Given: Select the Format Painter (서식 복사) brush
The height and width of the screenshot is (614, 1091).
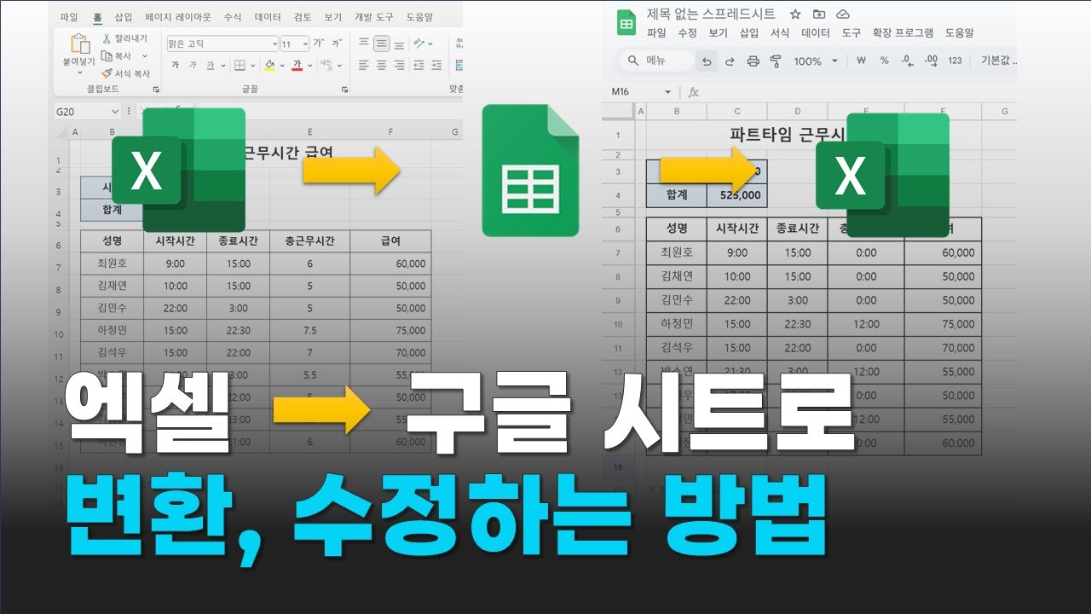Looking at the screenshot, I should pyautogui.click(x=107, y=73).
